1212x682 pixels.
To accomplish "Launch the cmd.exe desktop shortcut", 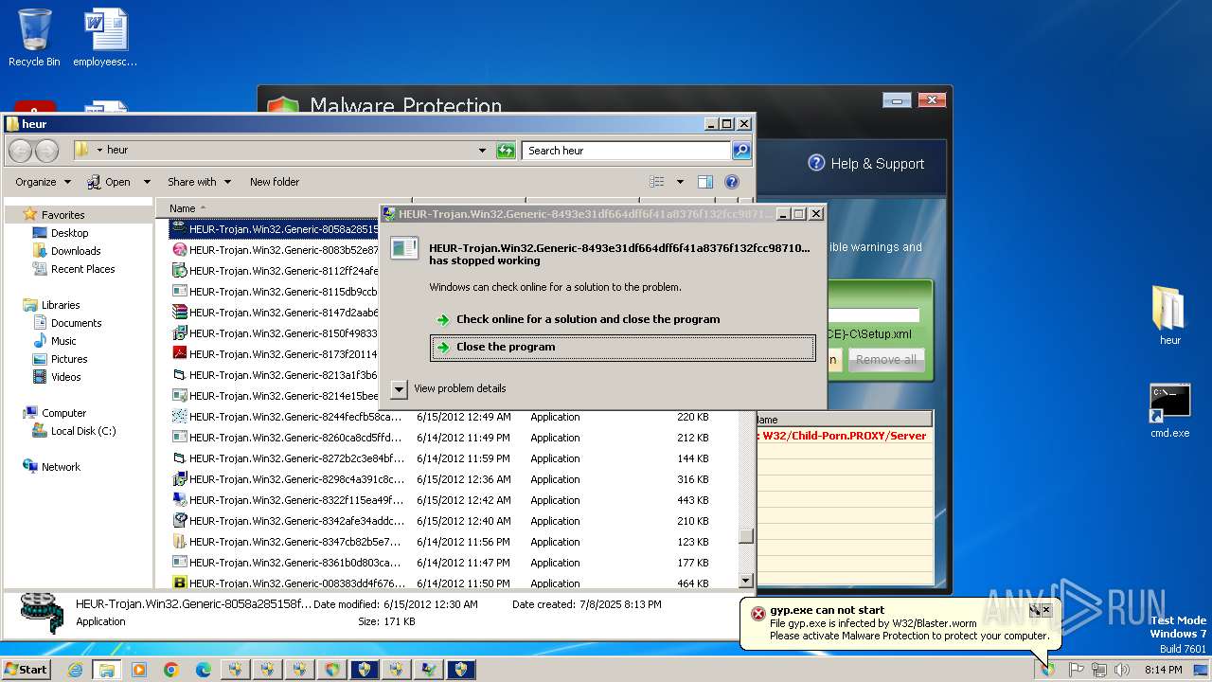I will (1170, 410).
